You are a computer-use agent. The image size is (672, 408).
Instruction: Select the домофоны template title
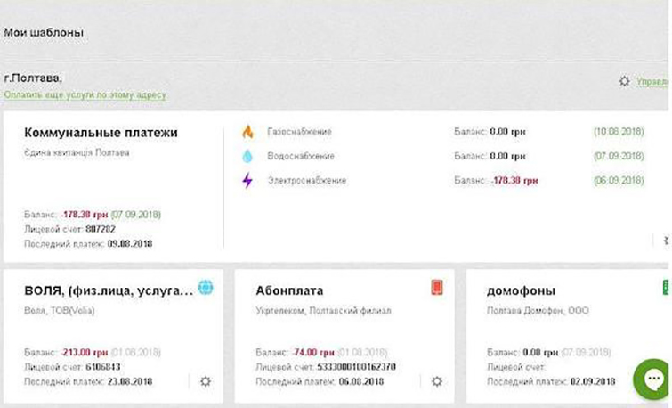click(522, 290)
